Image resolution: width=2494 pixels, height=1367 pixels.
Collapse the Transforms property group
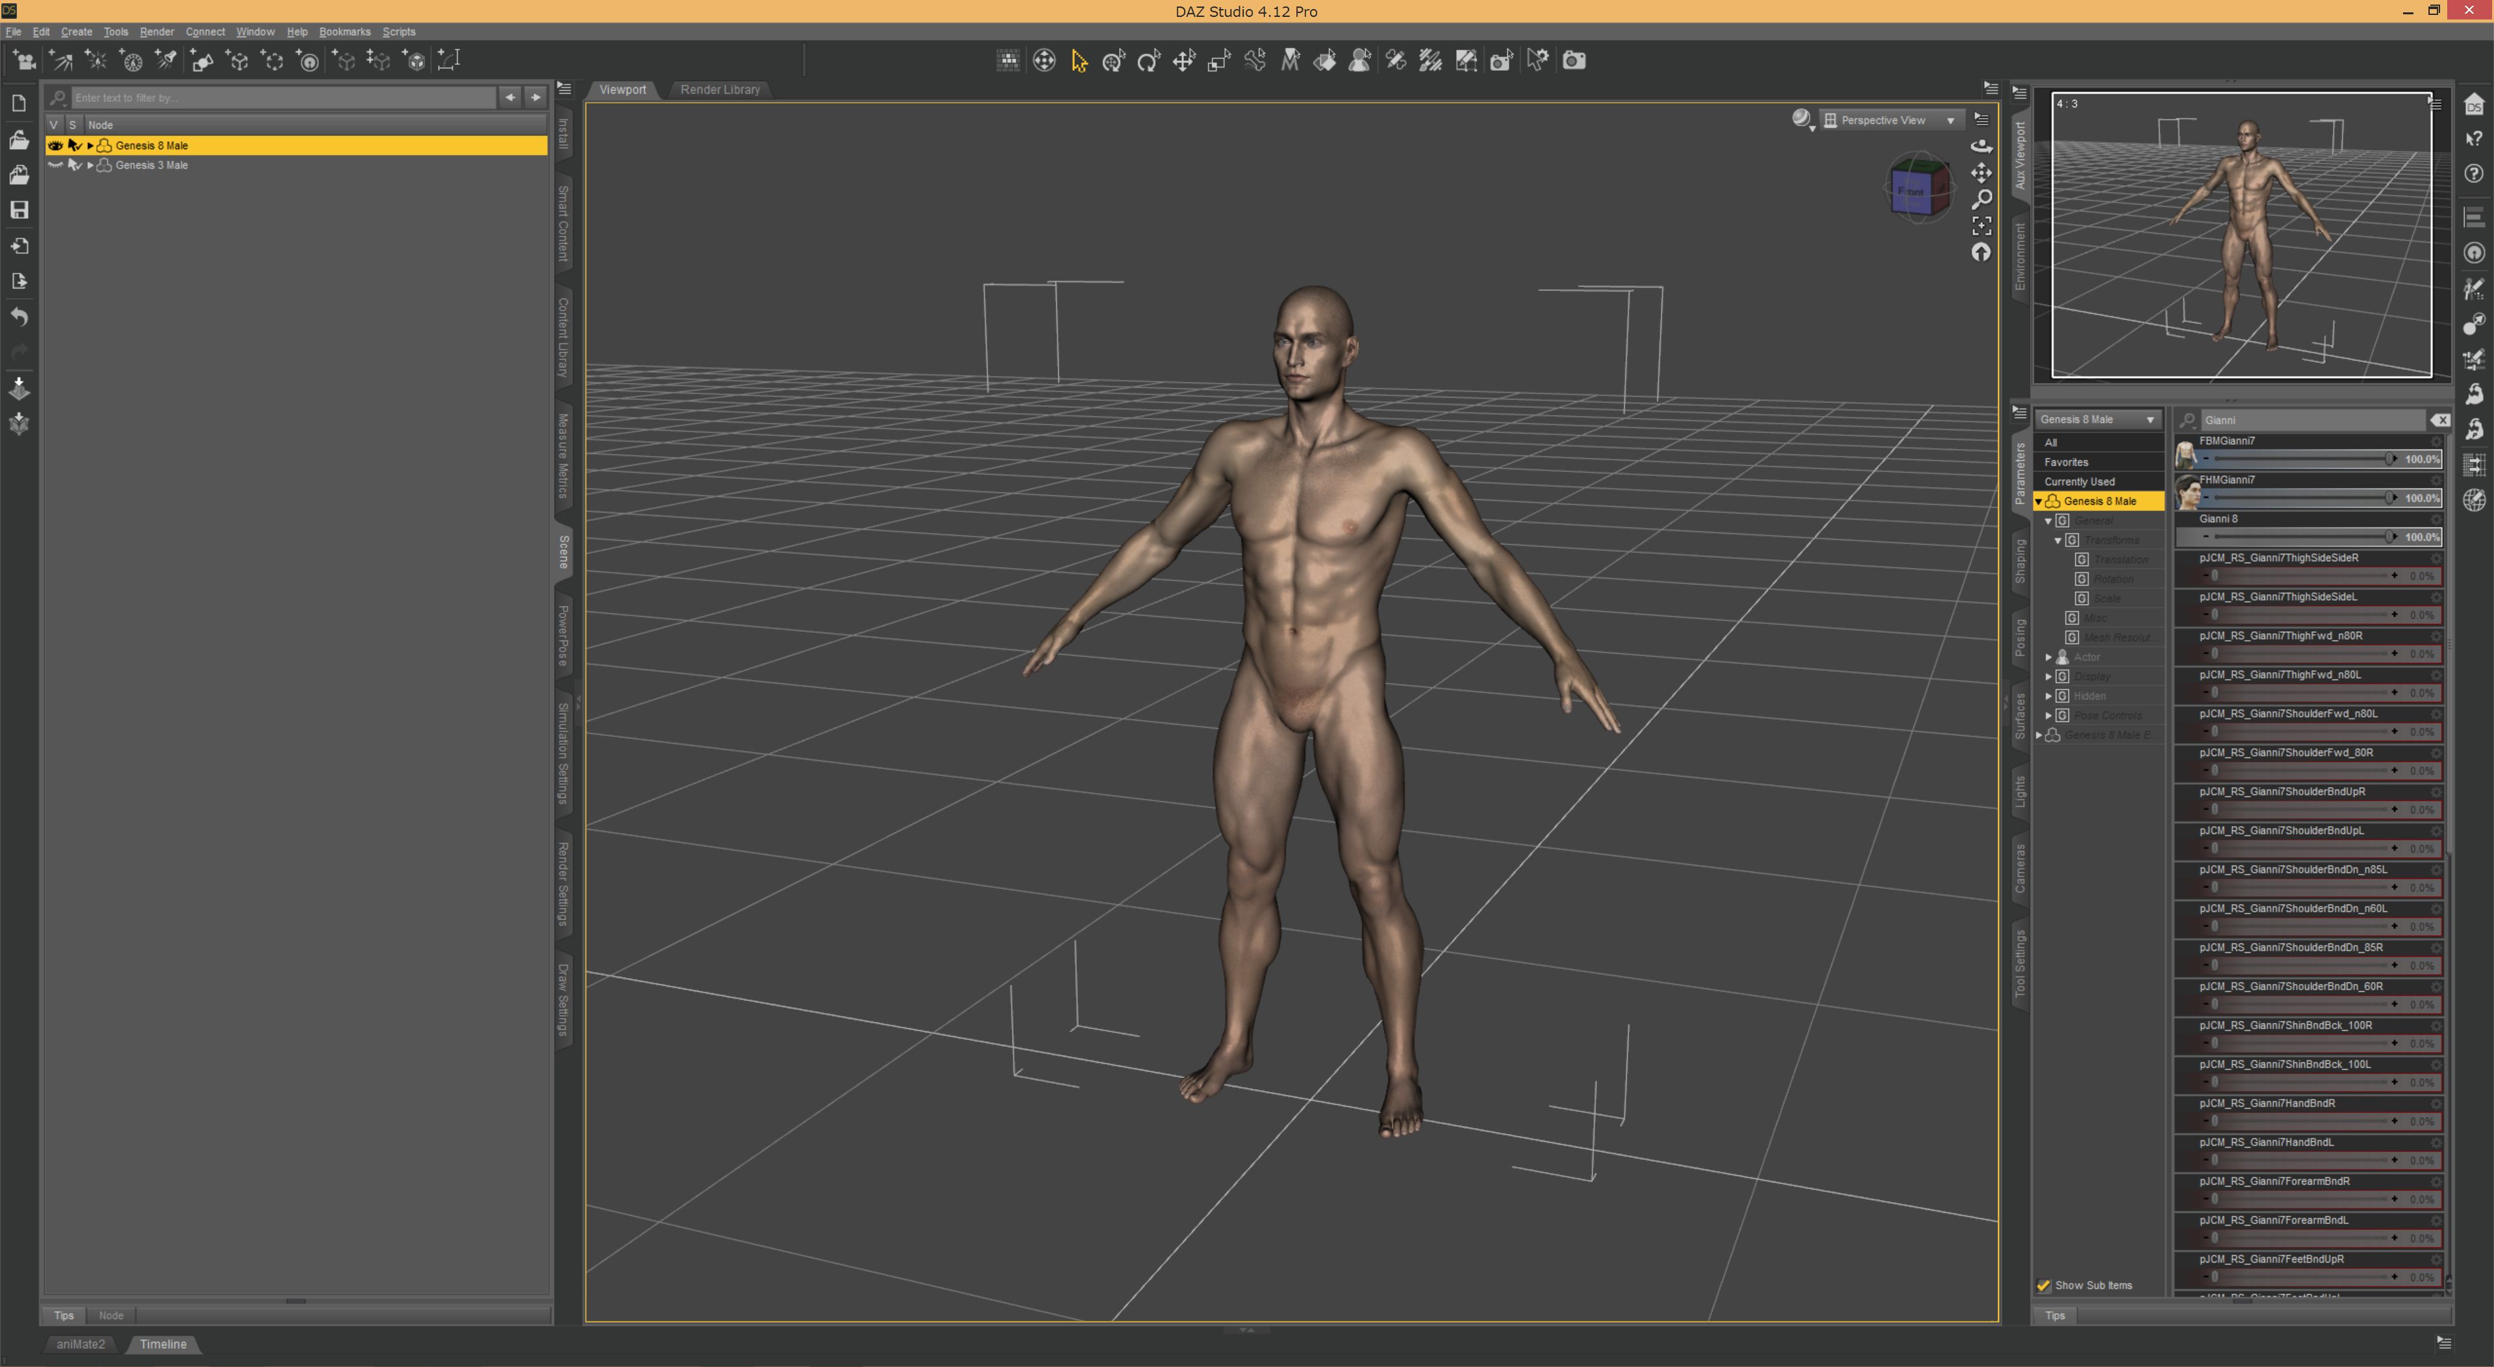click(2058, 540)
